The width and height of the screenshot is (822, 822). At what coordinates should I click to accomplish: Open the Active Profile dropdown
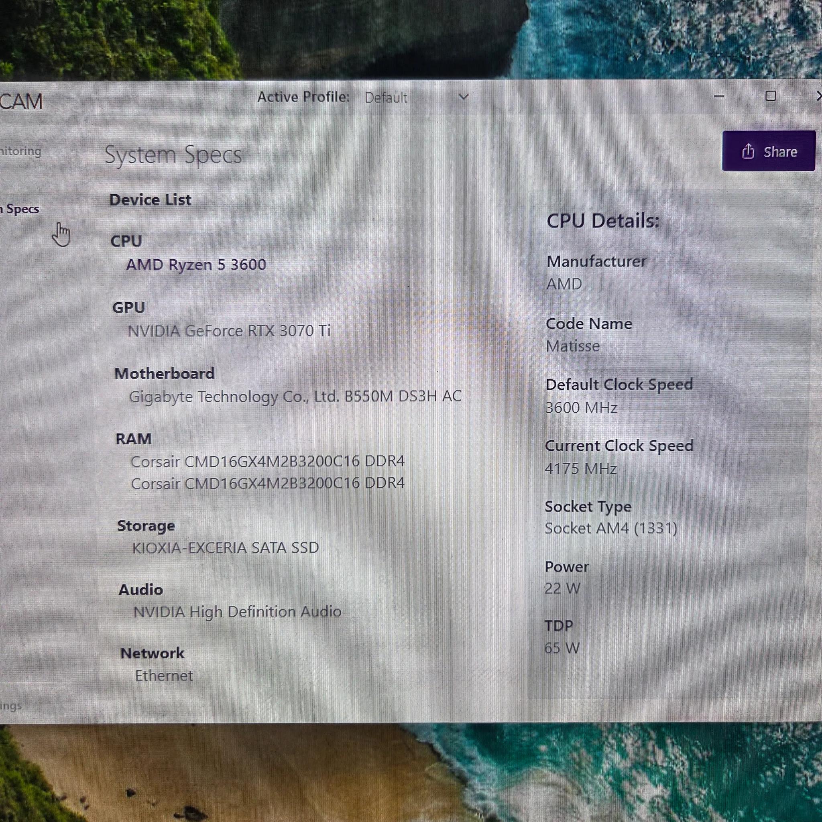pyautogui.click(x=463, y=97)
